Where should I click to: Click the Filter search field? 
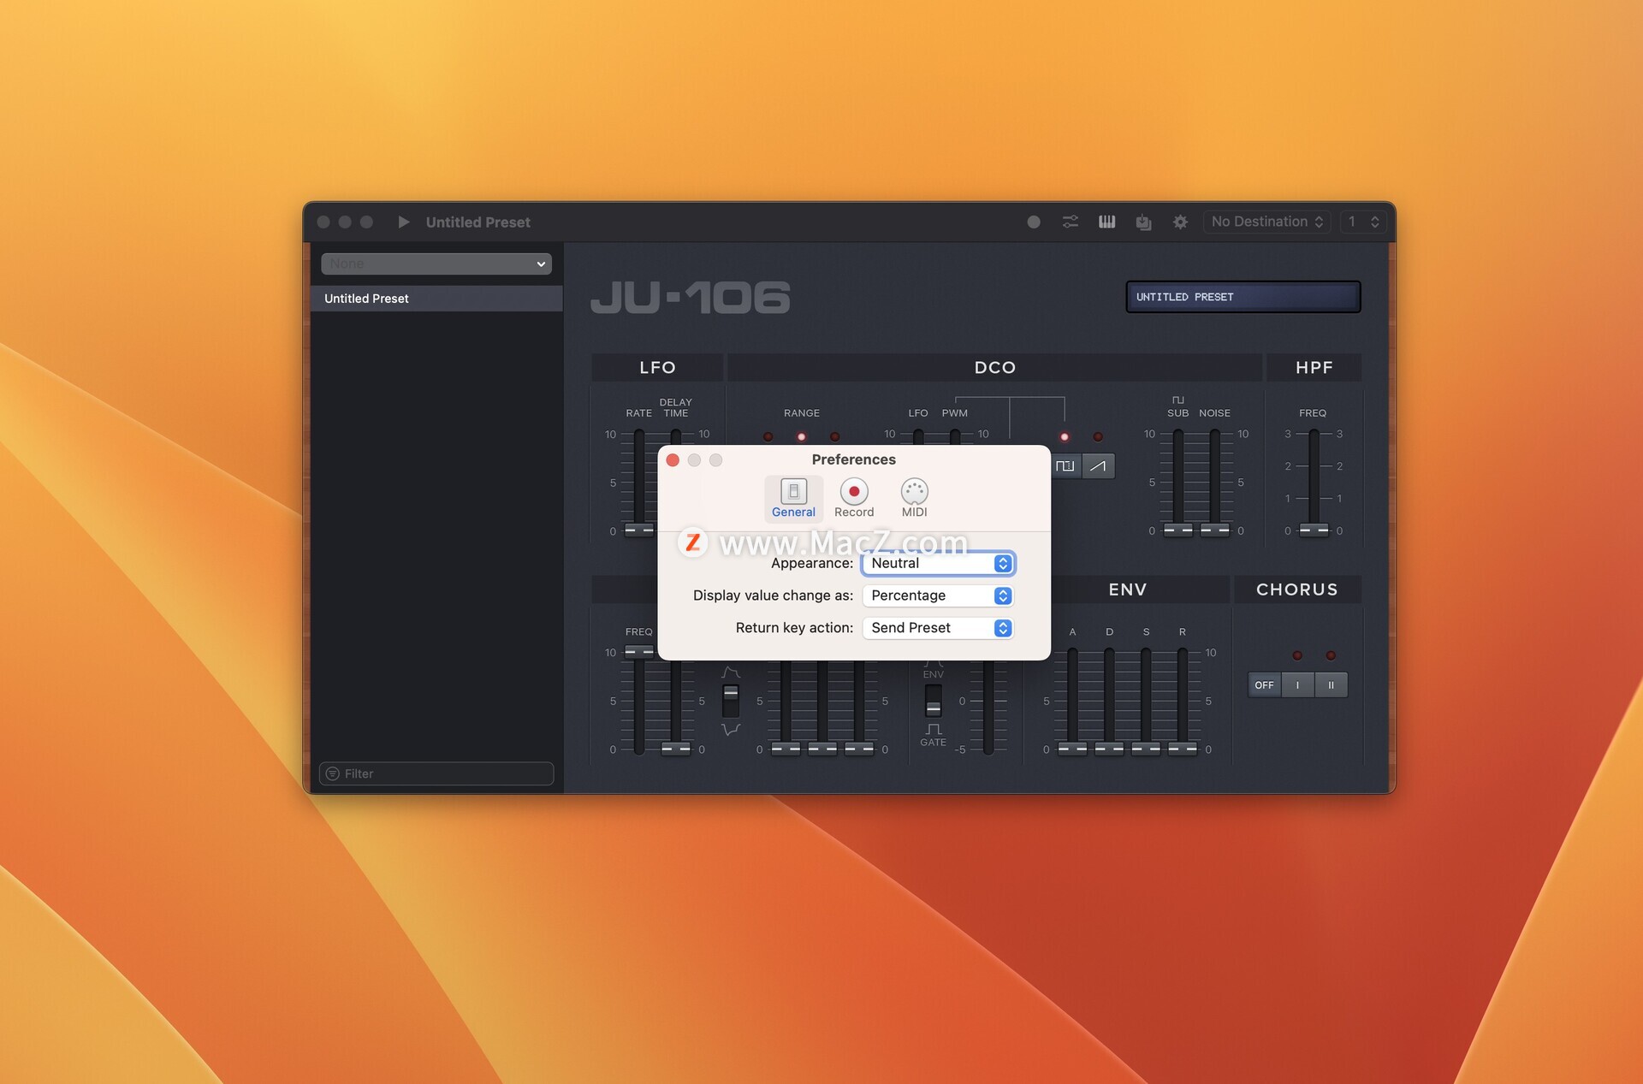pyautogui.click(x=436, y=773)
